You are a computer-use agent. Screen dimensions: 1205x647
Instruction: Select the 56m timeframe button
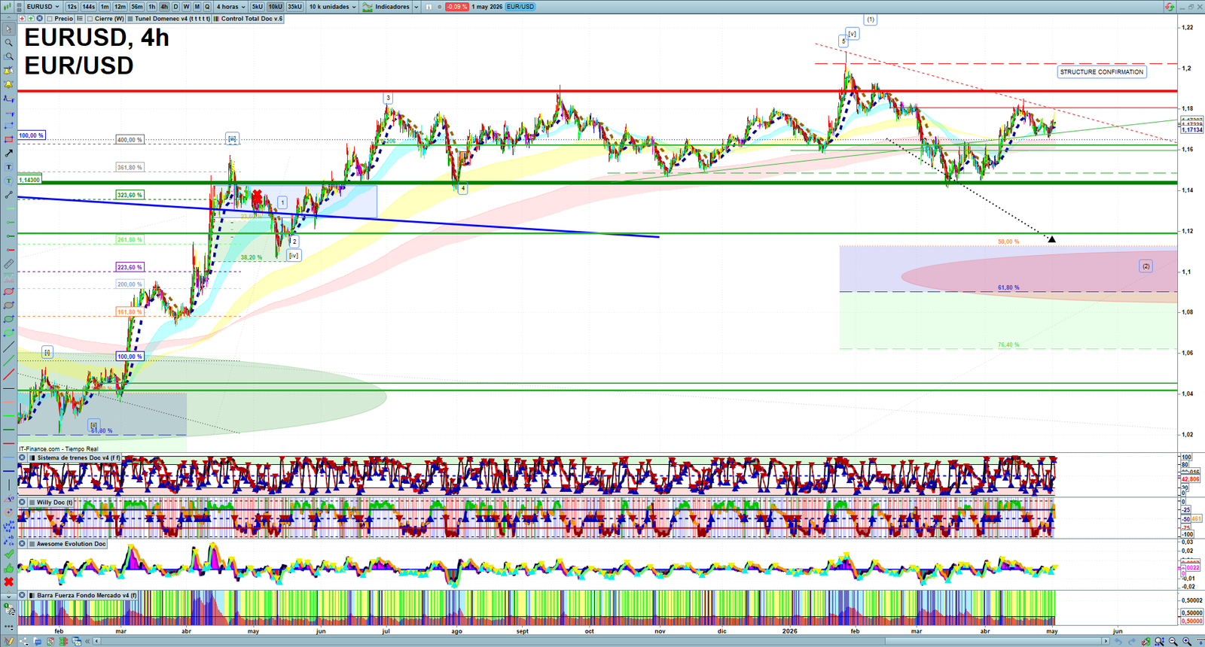(x=136, y=7)
